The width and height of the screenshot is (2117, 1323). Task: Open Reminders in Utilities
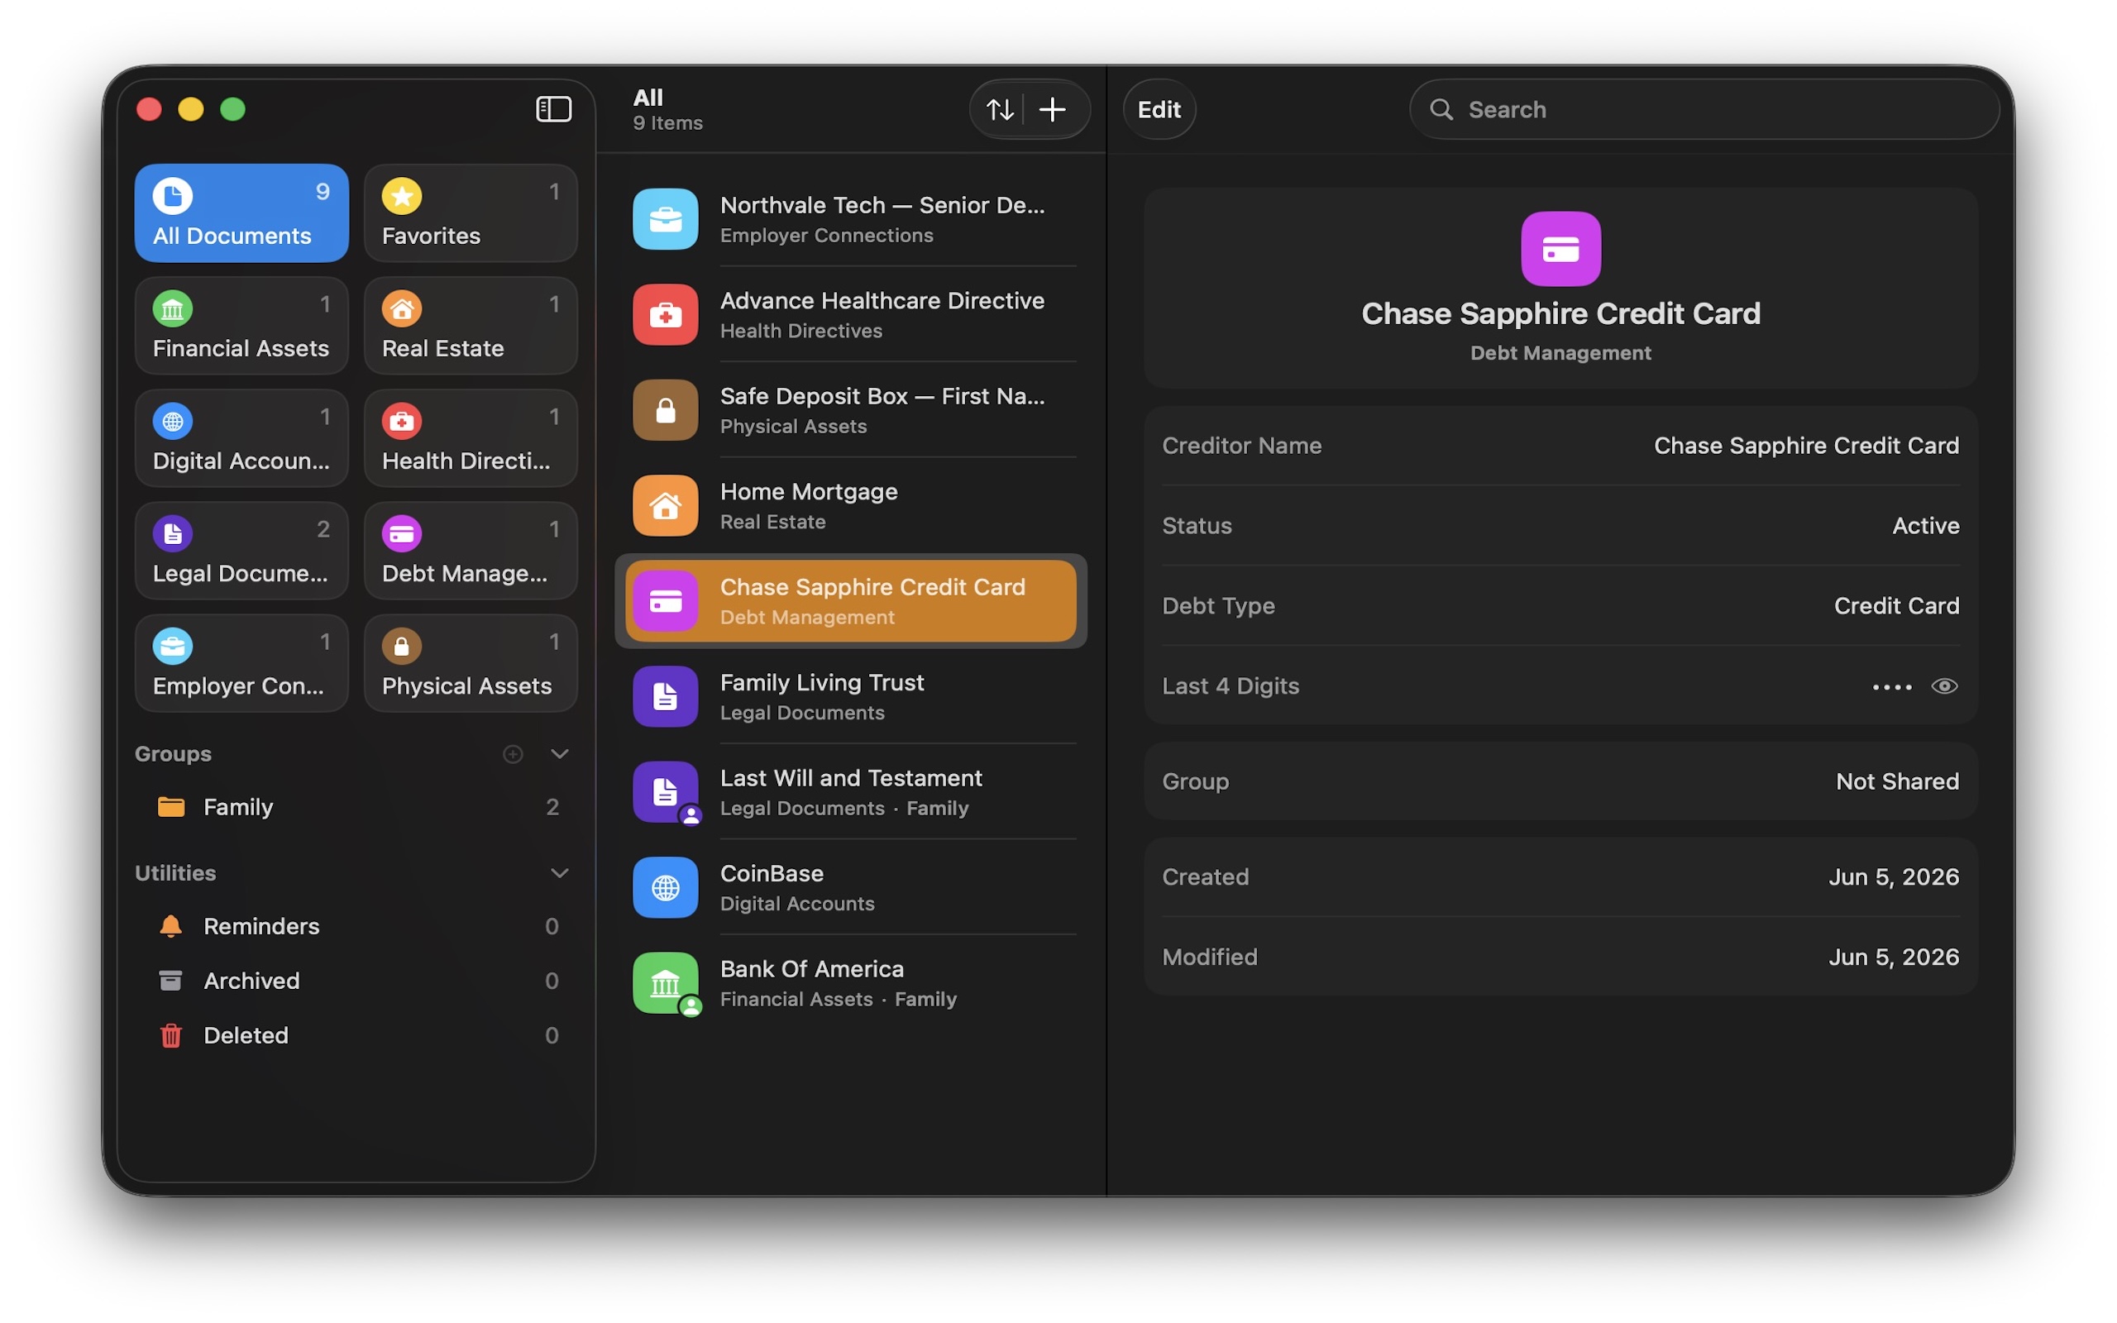pos(356,926)
